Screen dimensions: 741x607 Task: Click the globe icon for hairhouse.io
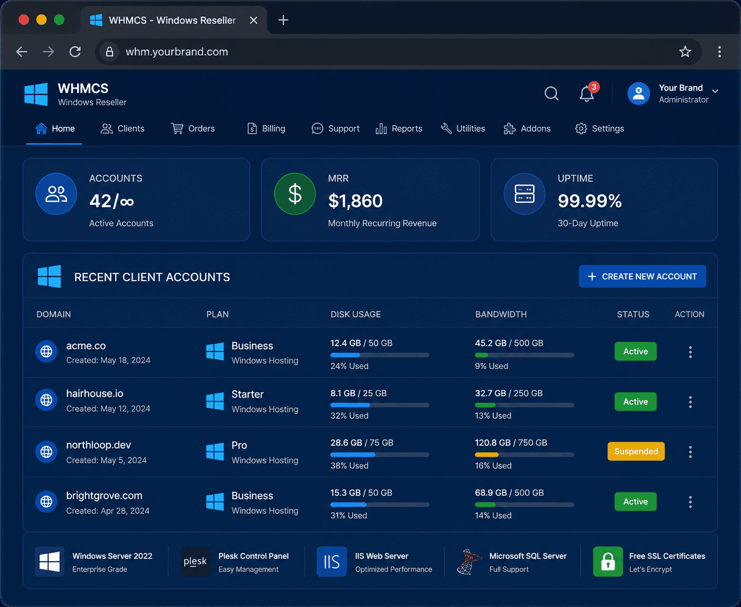[x=47, y=400]
